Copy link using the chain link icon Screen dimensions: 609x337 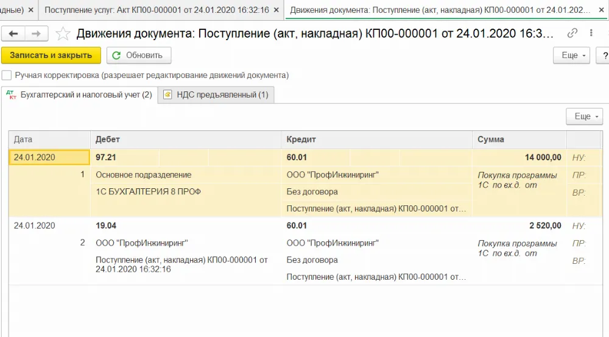[572, 34]
